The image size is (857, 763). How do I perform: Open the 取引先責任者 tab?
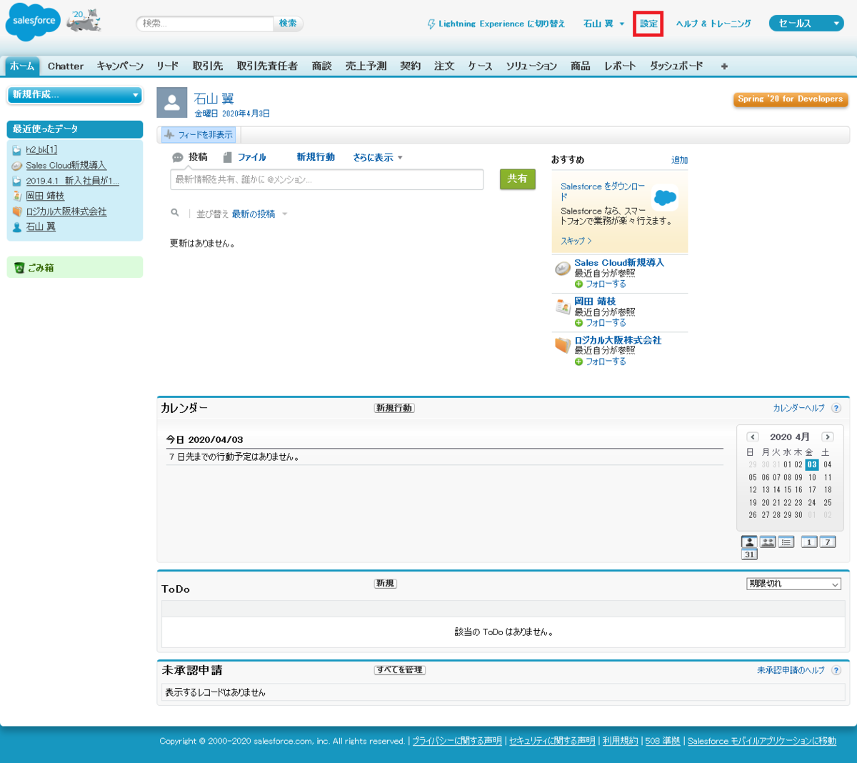(x=267, y=66)
